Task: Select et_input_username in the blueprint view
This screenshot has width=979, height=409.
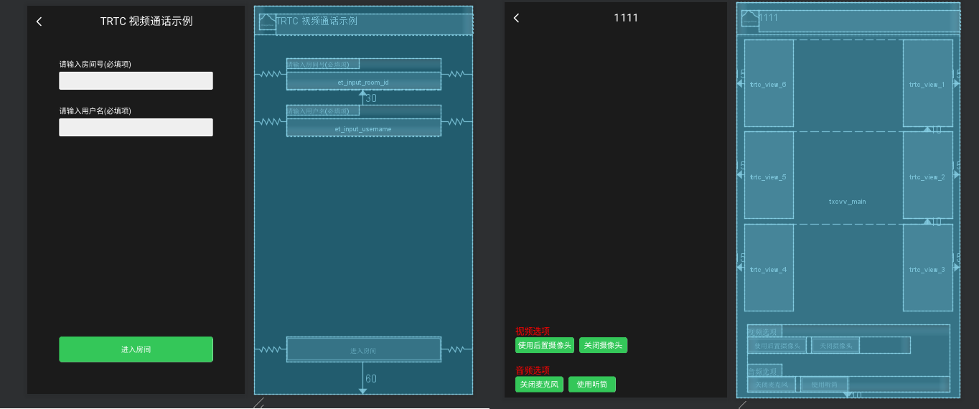Action: coord(363,128)
